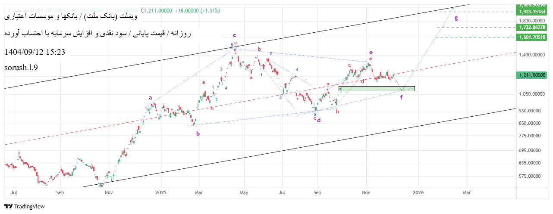Image resolution: width=553 pixels, height=214 pixels.
Task: Click the TradingView logo
Action: pyautogui.click(x=25, y=207)
